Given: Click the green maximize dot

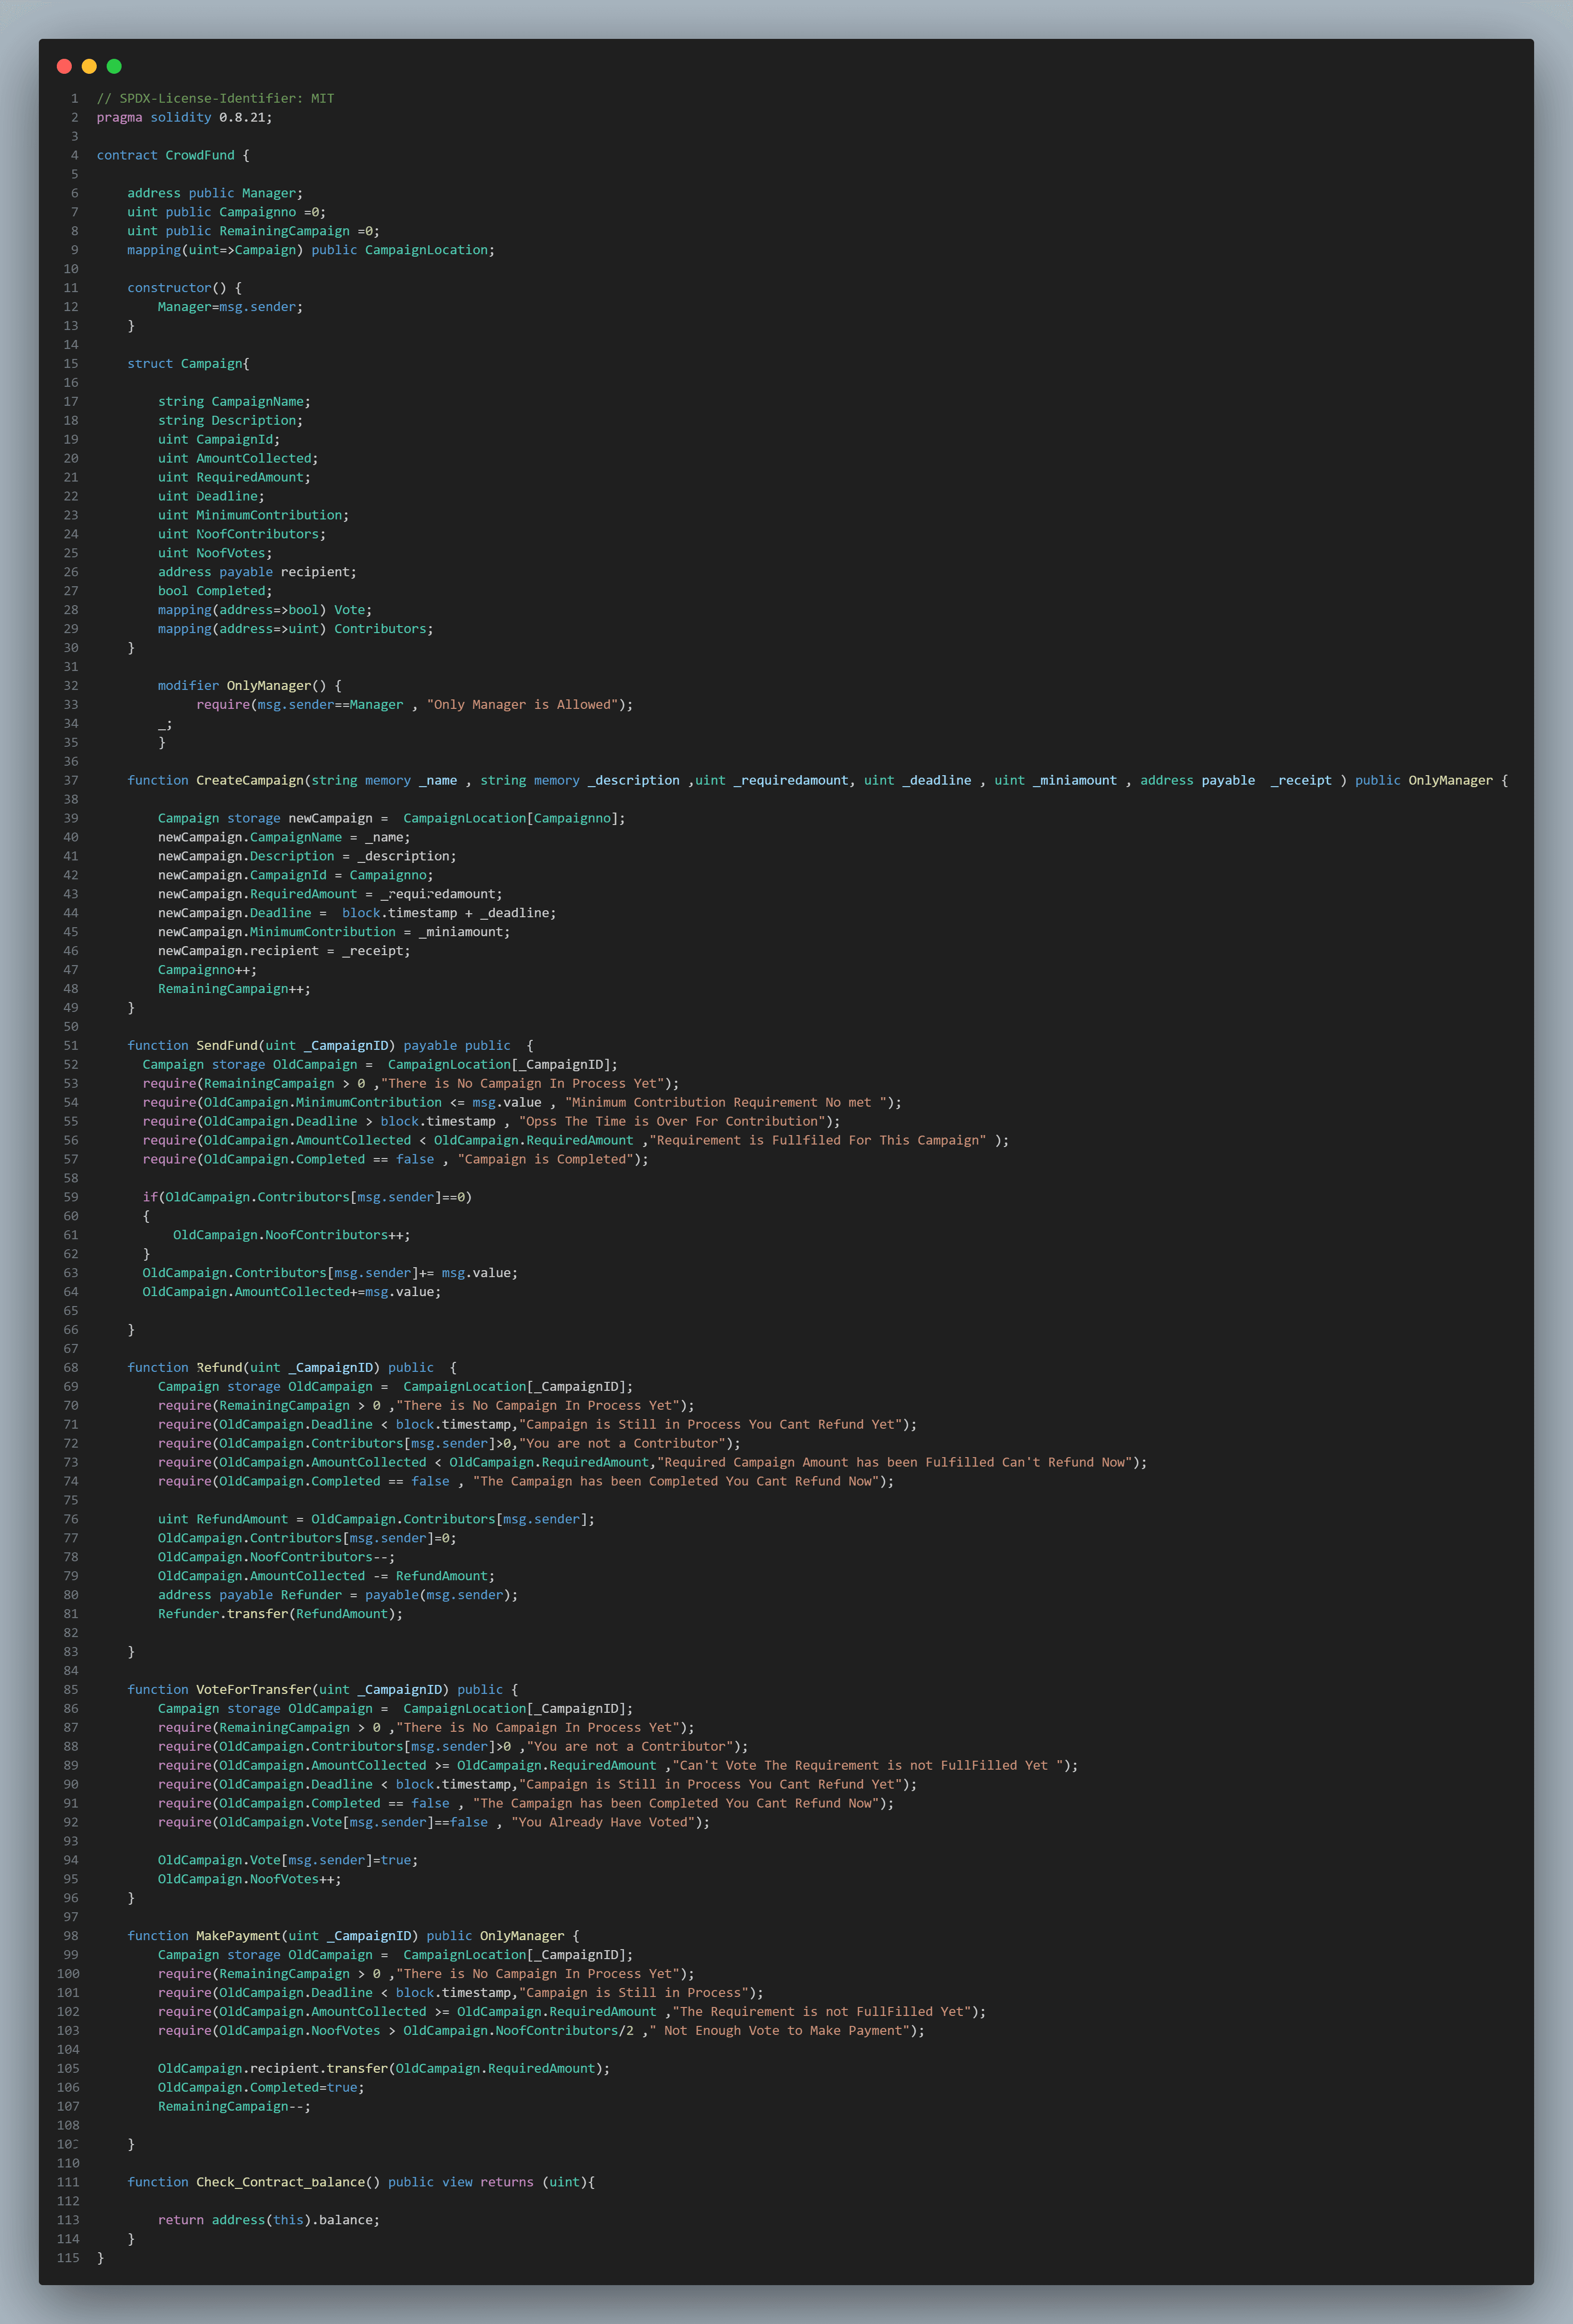Looking at the screenshot, I should tap(114, 66).
